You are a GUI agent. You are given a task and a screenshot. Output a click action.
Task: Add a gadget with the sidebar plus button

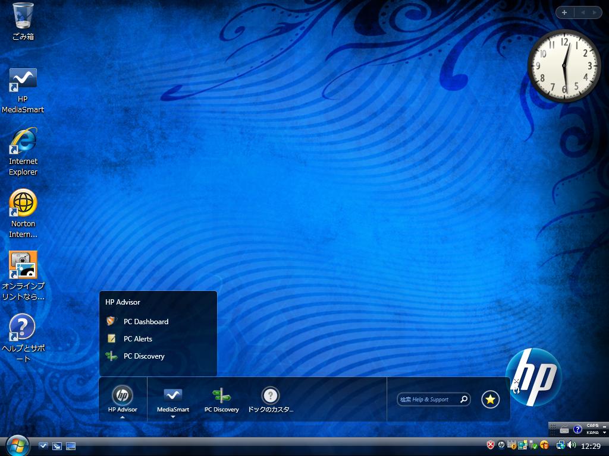click(564, 12)
